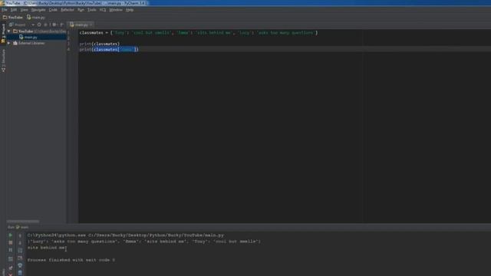Open the Navigate menu
Image resolution: width=491 pixels, height=276 pixels.
38,10
